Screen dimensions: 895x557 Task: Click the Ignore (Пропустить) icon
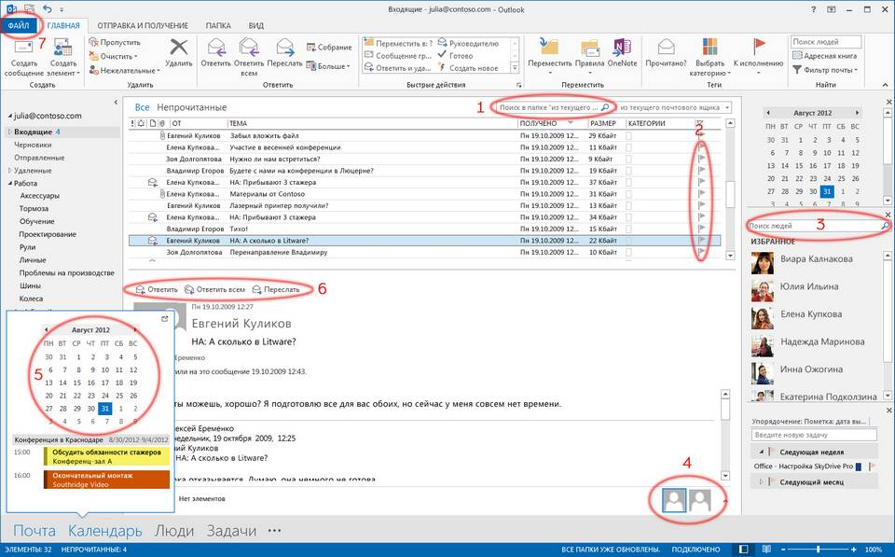tap(94, 42)
